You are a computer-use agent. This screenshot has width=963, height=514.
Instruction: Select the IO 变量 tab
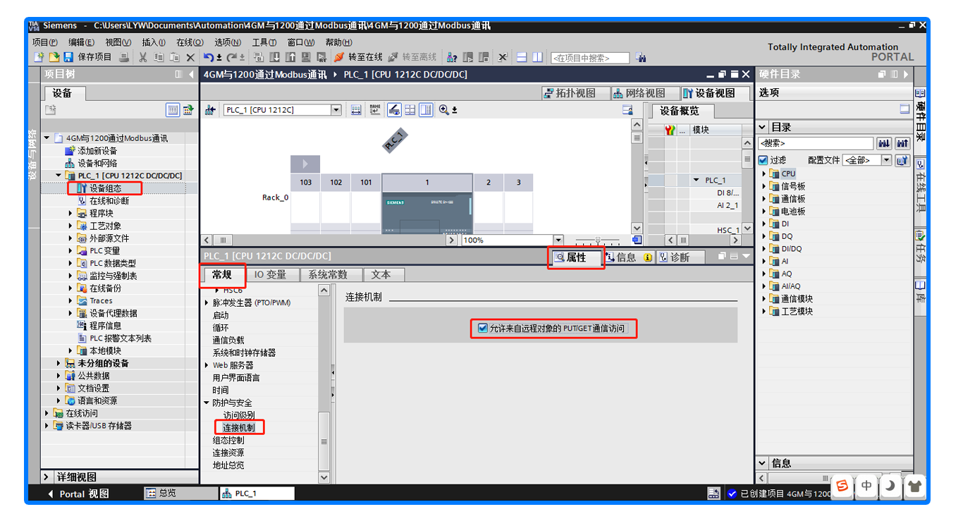pos(270,274)
